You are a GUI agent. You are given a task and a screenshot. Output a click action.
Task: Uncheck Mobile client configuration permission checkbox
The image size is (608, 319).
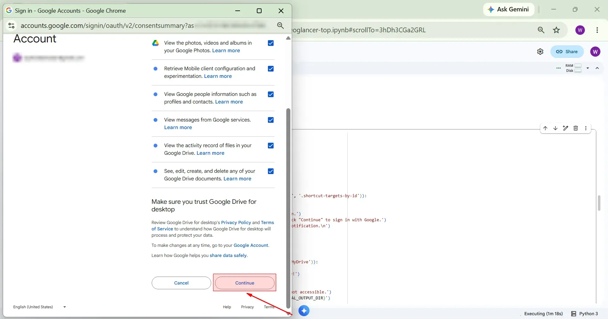(271, 69)
